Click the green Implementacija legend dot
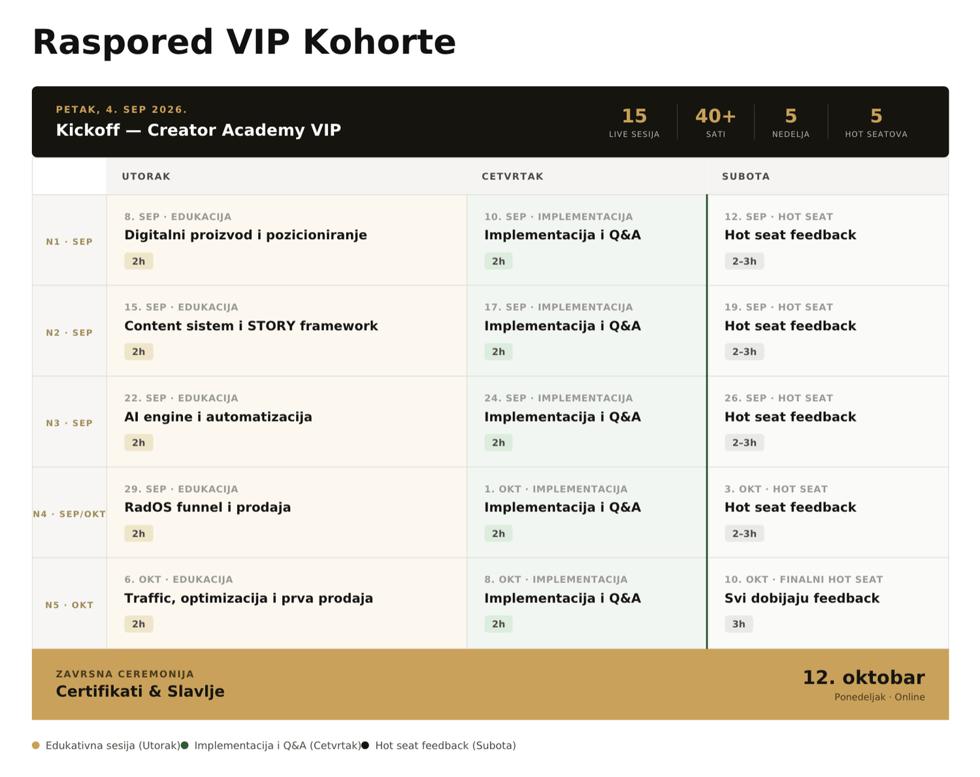 [185, 745]
